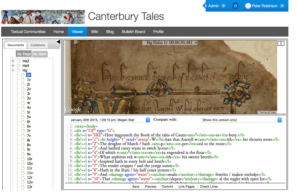The height and width of the screenshot is (194, 297).
Task: Click the page icon beside folio 1v
Action: [x=23, y=80]
